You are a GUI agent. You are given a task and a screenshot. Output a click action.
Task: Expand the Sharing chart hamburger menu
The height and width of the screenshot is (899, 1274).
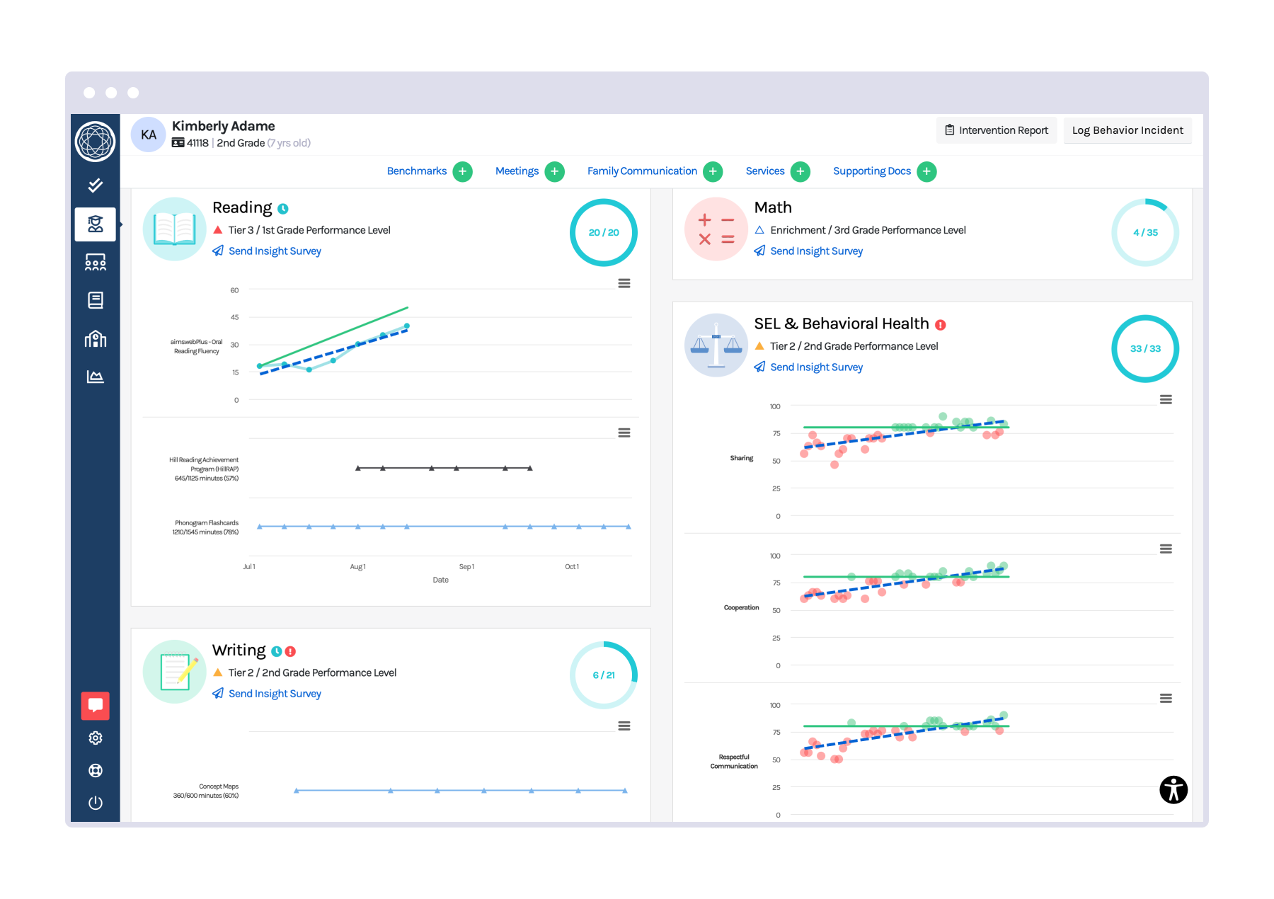coord(1166,400)
